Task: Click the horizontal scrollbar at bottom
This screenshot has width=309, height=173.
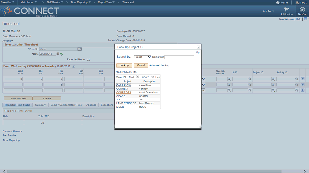Action: tap(144, 171)
